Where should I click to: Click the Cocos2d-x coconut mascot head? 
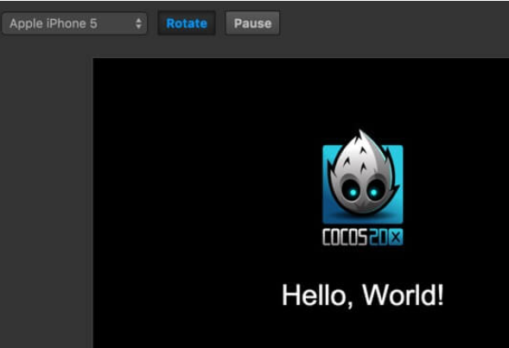pyautogui.click(x=363, y=175)
